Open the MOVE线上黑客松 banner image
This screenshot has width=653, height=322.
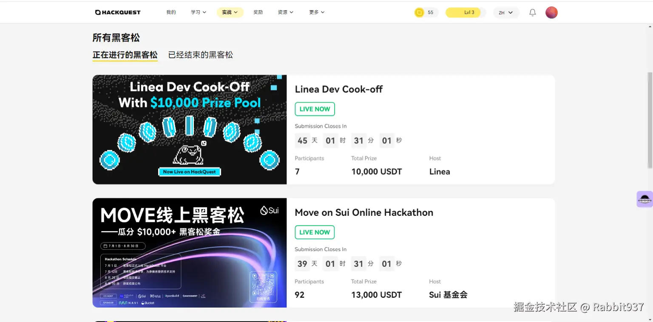pyautogui.click(x=190, y=253)
